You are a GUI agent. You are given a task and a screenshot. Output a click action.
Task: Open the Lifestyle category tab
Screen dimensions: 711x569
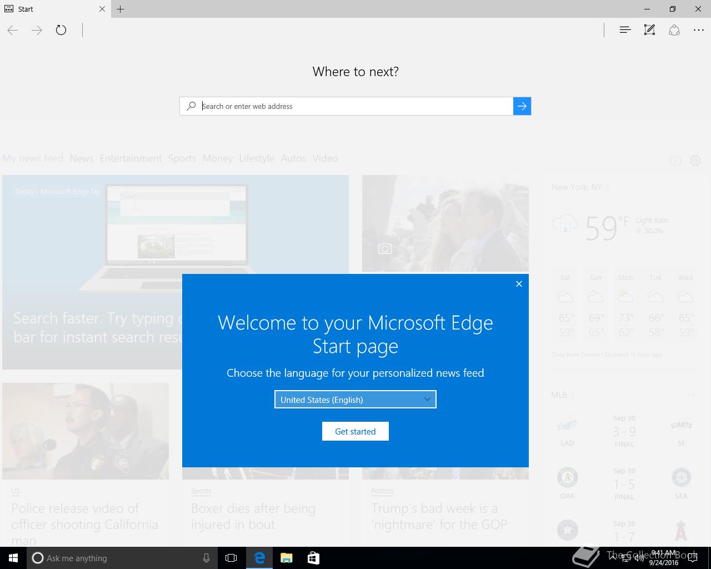(x=257, y=158)
